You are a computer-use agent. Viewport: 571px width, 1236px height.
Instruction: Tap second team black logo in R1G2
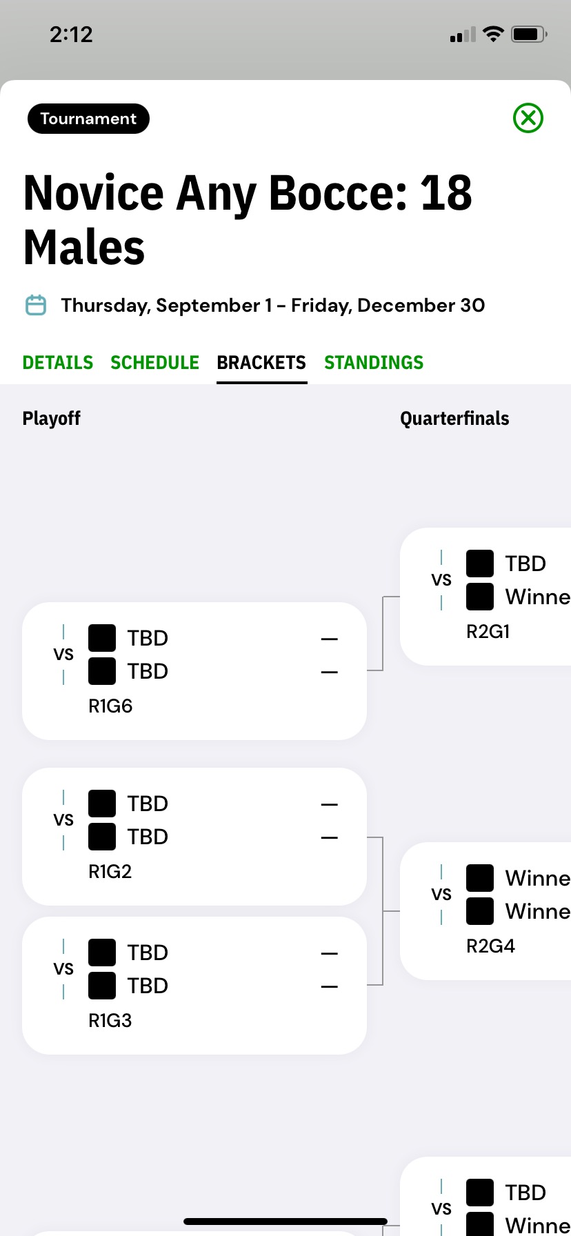point(102,837)
